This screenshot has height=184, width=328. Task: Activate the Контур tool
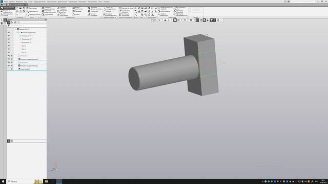(107, 11)
